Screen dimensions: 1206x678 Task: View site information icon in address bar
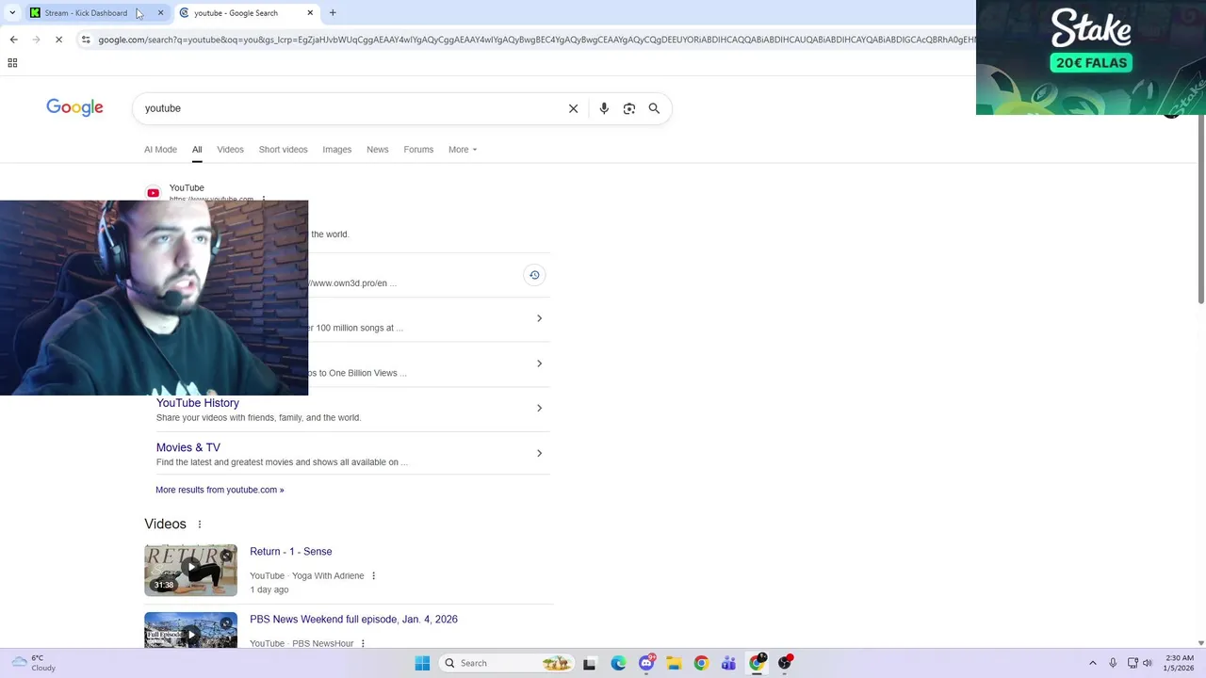pyautogui.click(x=86, y=40)
